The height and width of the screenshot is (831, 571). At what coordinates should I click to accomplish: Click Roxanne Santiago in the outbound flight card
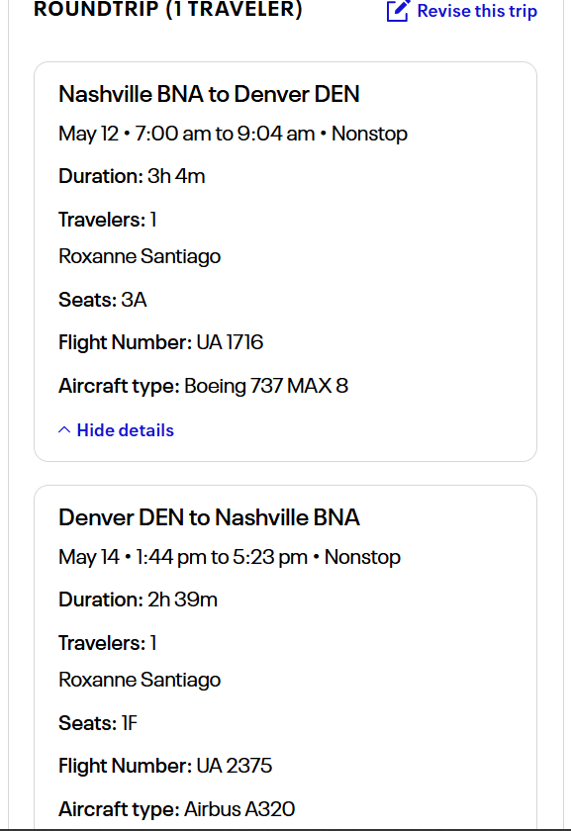pos(140,256)
